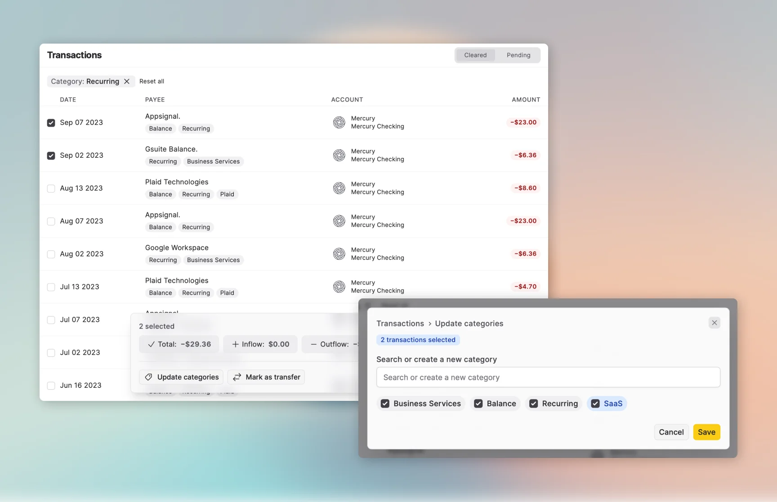Uncheck the Business Services category chip
Image resolution: width=777 pixels, height=502 pixels.
click(385, 404)
